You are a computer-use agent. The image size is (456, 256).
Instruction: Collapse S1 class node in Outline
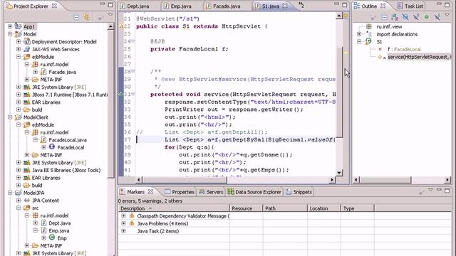point(359,41)
